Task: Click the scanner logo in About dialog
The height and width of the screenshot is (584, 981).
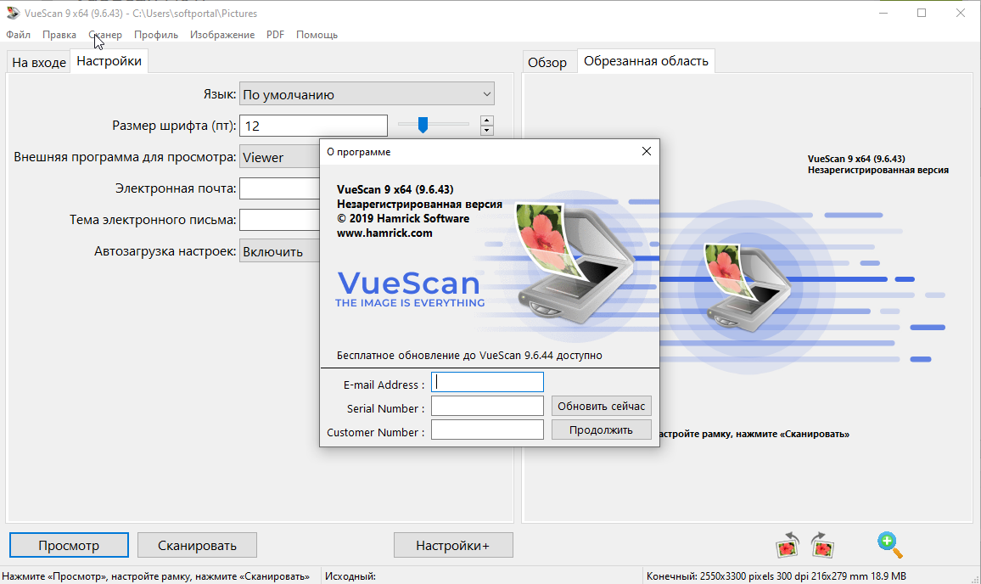Action: point(575,263)
